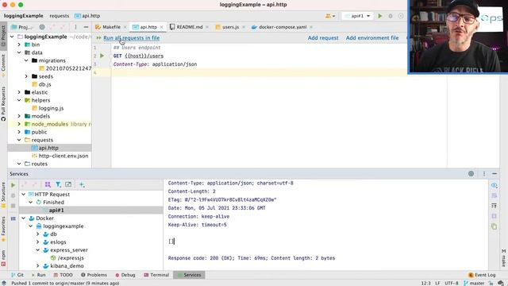Click Add environment file link
This screenshot has width=508, height=286.
[x=372, y=38]
